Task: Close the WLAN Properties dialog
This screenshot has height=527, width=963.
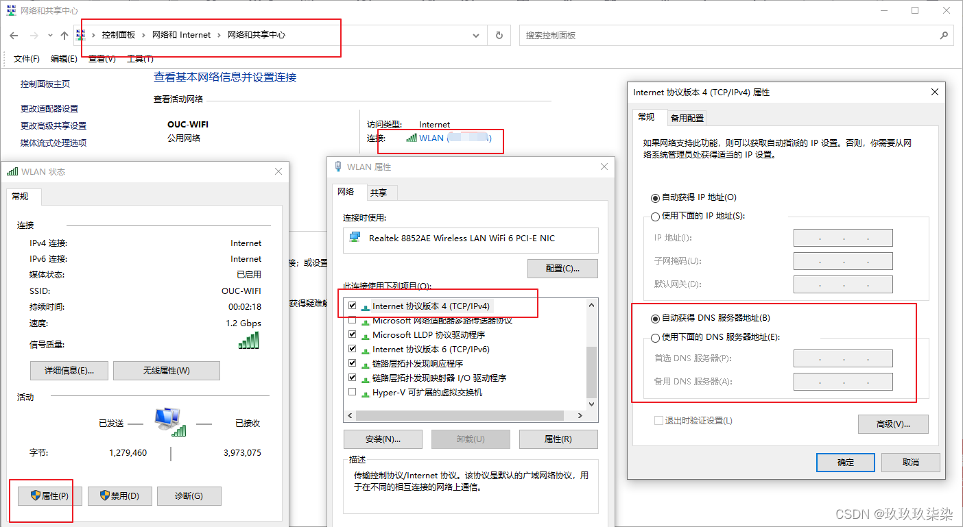Action: (x=604, y=167)
